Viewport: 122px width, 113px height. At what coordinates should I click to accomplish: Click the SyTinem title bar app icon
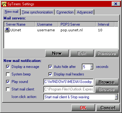point(4,4)
